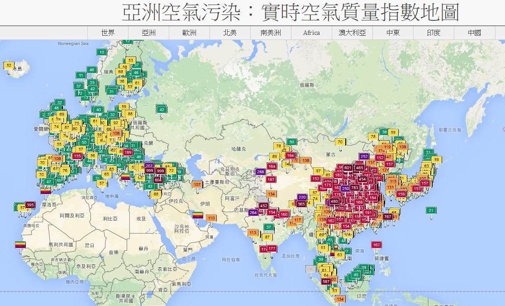The image size is (505, 306).
Task: Click the 哈薩克 map label
Action: coord(238,149)
